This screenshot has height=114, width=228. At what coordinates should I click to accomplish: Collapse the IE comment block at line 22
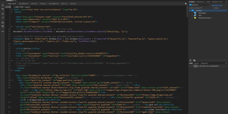point(12,61)
